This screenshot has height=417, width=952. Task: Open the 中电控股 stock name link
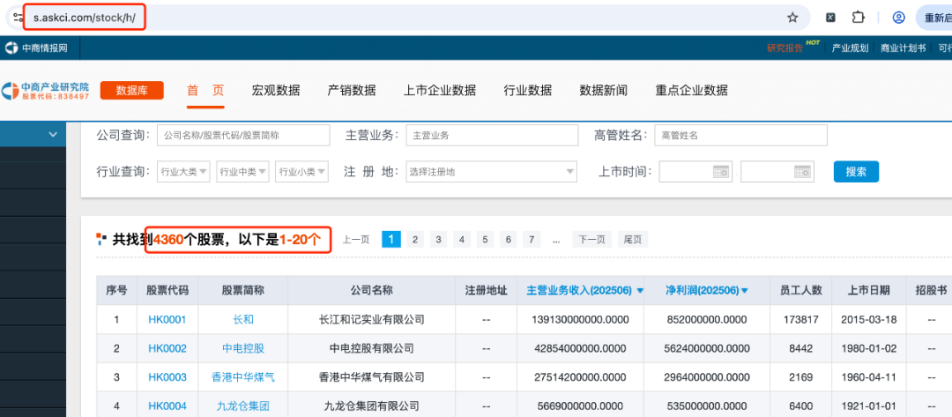tap(243, 348)
